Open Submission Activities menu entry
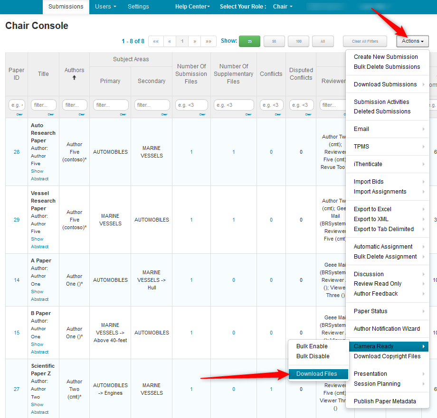 tap(381, 102)
